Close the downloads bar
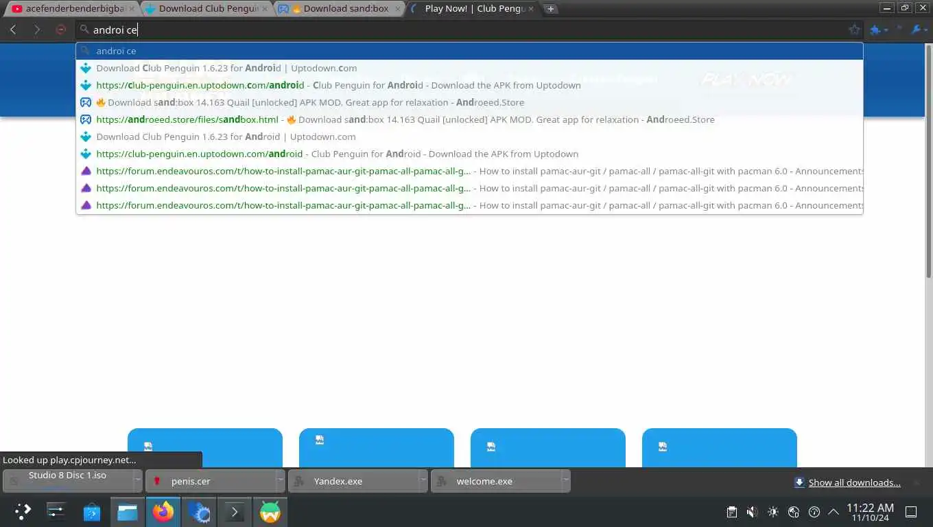 point(917,482)
